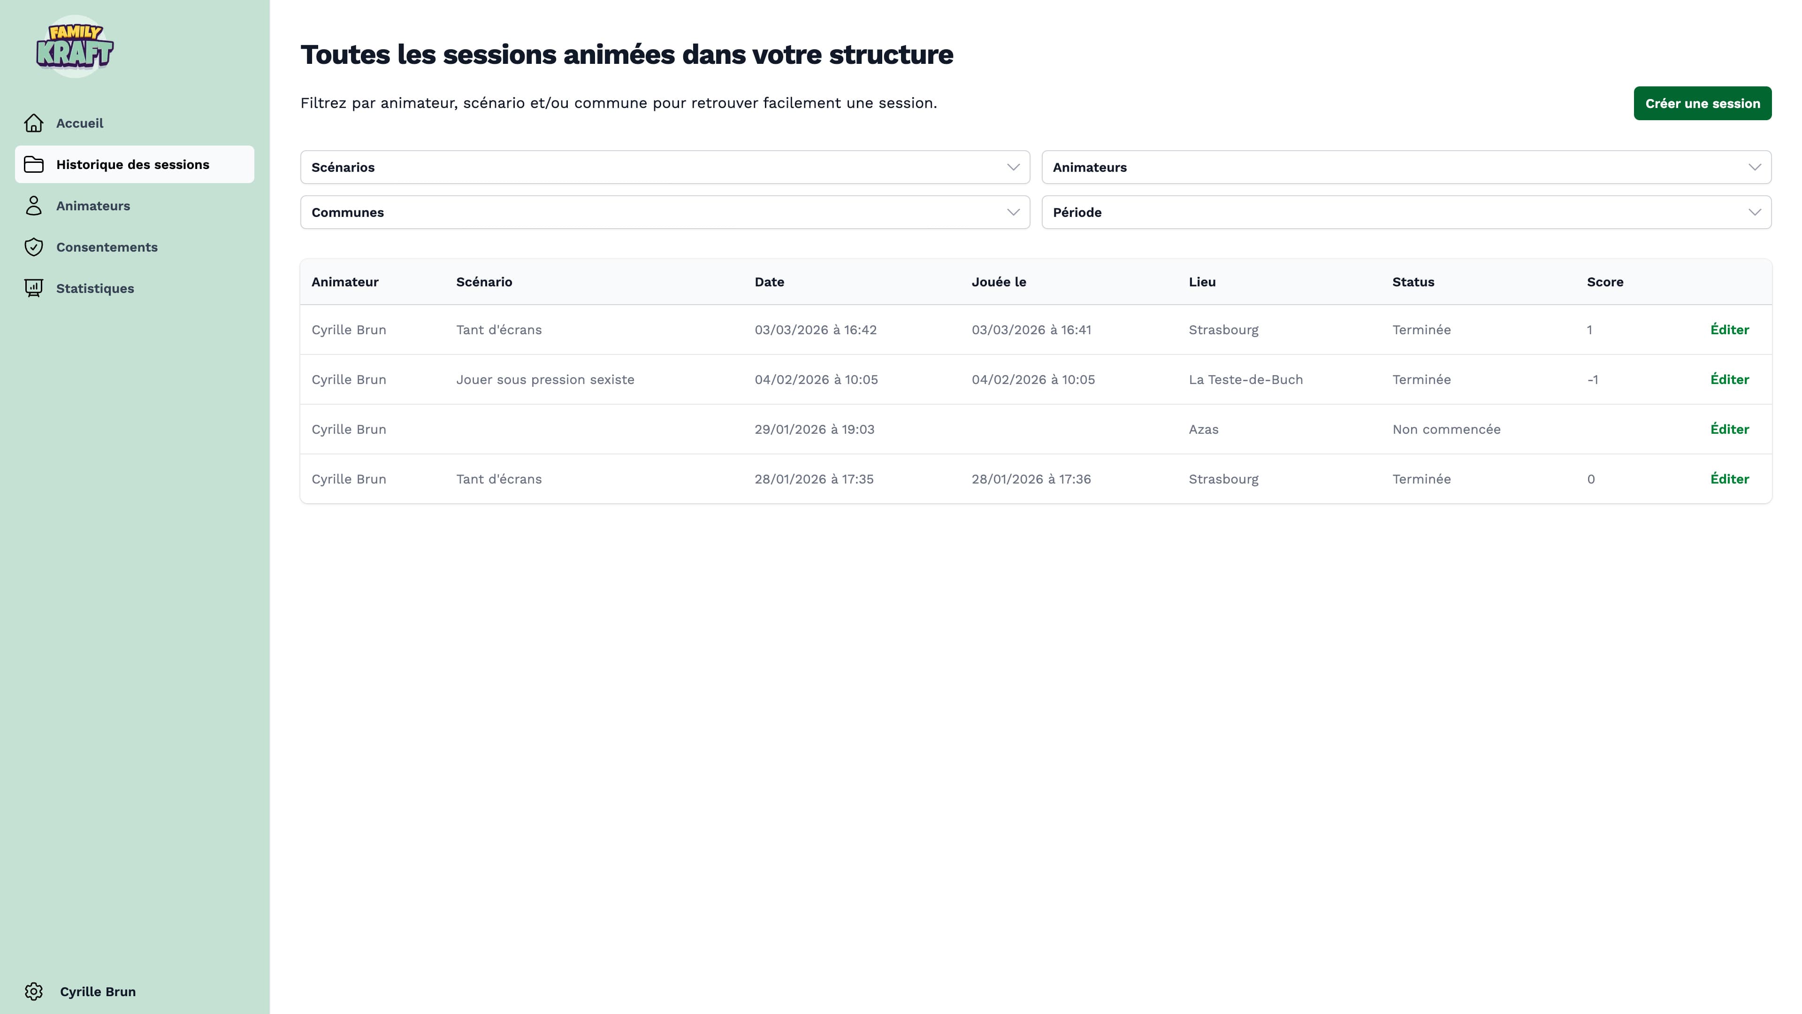Edit the non commencée Azas session
1802x1014 pixels.
[1729, 429]
